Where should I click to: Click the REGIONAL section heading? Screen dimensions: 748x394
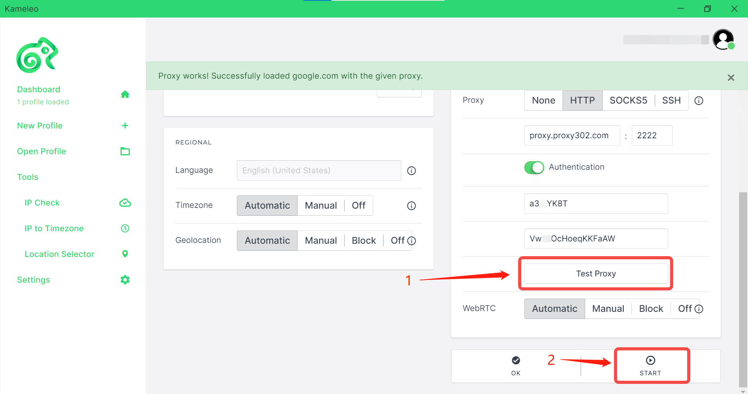click(193, 142)
